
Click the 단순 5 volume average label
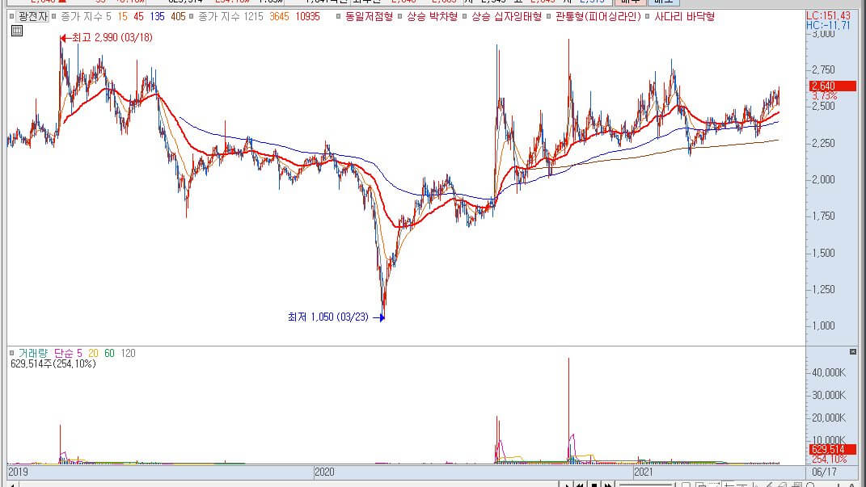pos(68,353)
